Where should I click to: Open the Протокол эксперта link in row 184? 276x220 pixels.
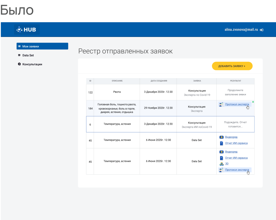(237, 104)
